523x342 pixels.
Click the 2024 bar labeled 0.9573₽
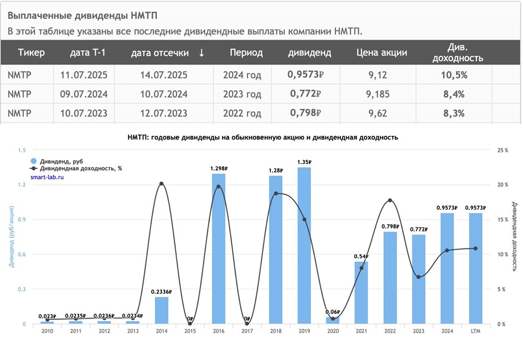click(x=447, y=268)
